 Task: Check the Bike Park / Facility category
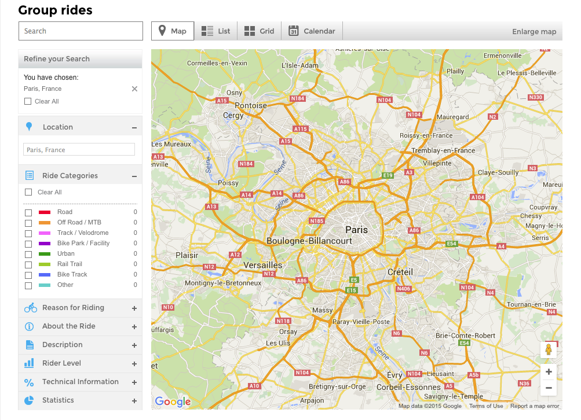(x=28, y=244)
